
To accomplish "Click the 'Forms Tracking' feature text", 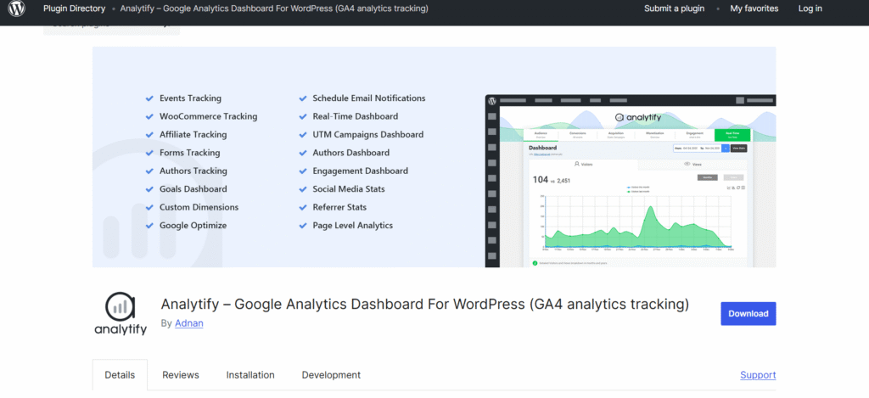I will 189,153.
